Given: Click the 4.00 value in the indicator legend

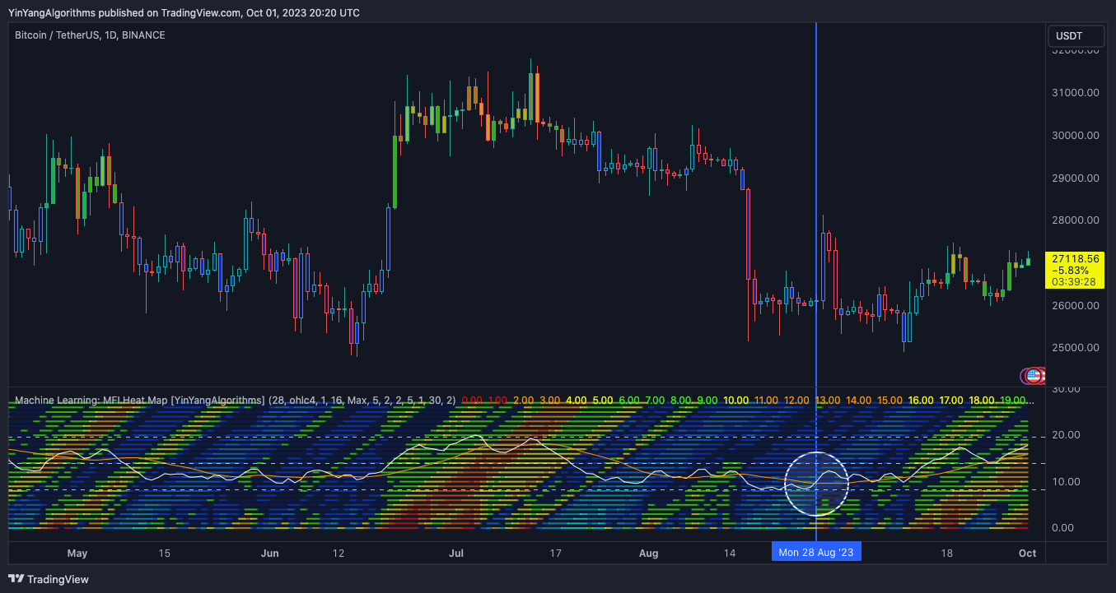Looking at the screenshot, I should [576, 401].
